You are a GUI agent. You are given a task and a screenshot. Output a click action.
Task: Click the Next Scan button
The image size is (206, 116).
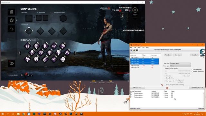(x=177, y=55)
